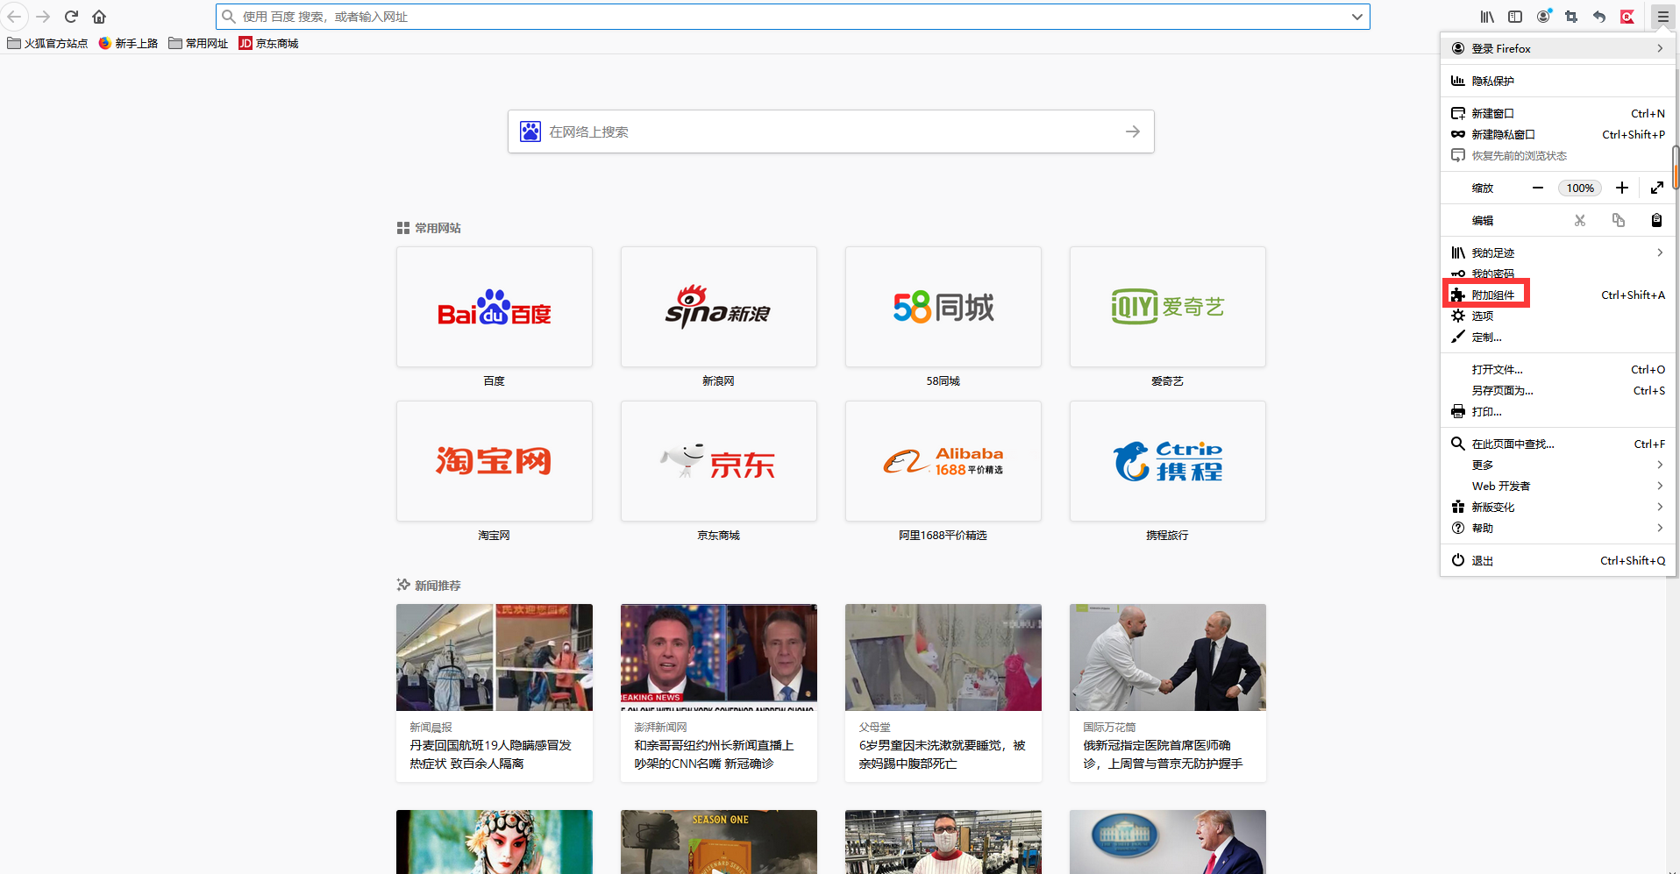Expand the 更多 submenu

click(1558, 465)
